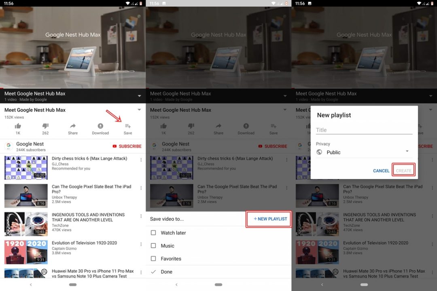Tap the Share arrow icon in the undimmed left screen
437x291 pixels.
(73, 126)
